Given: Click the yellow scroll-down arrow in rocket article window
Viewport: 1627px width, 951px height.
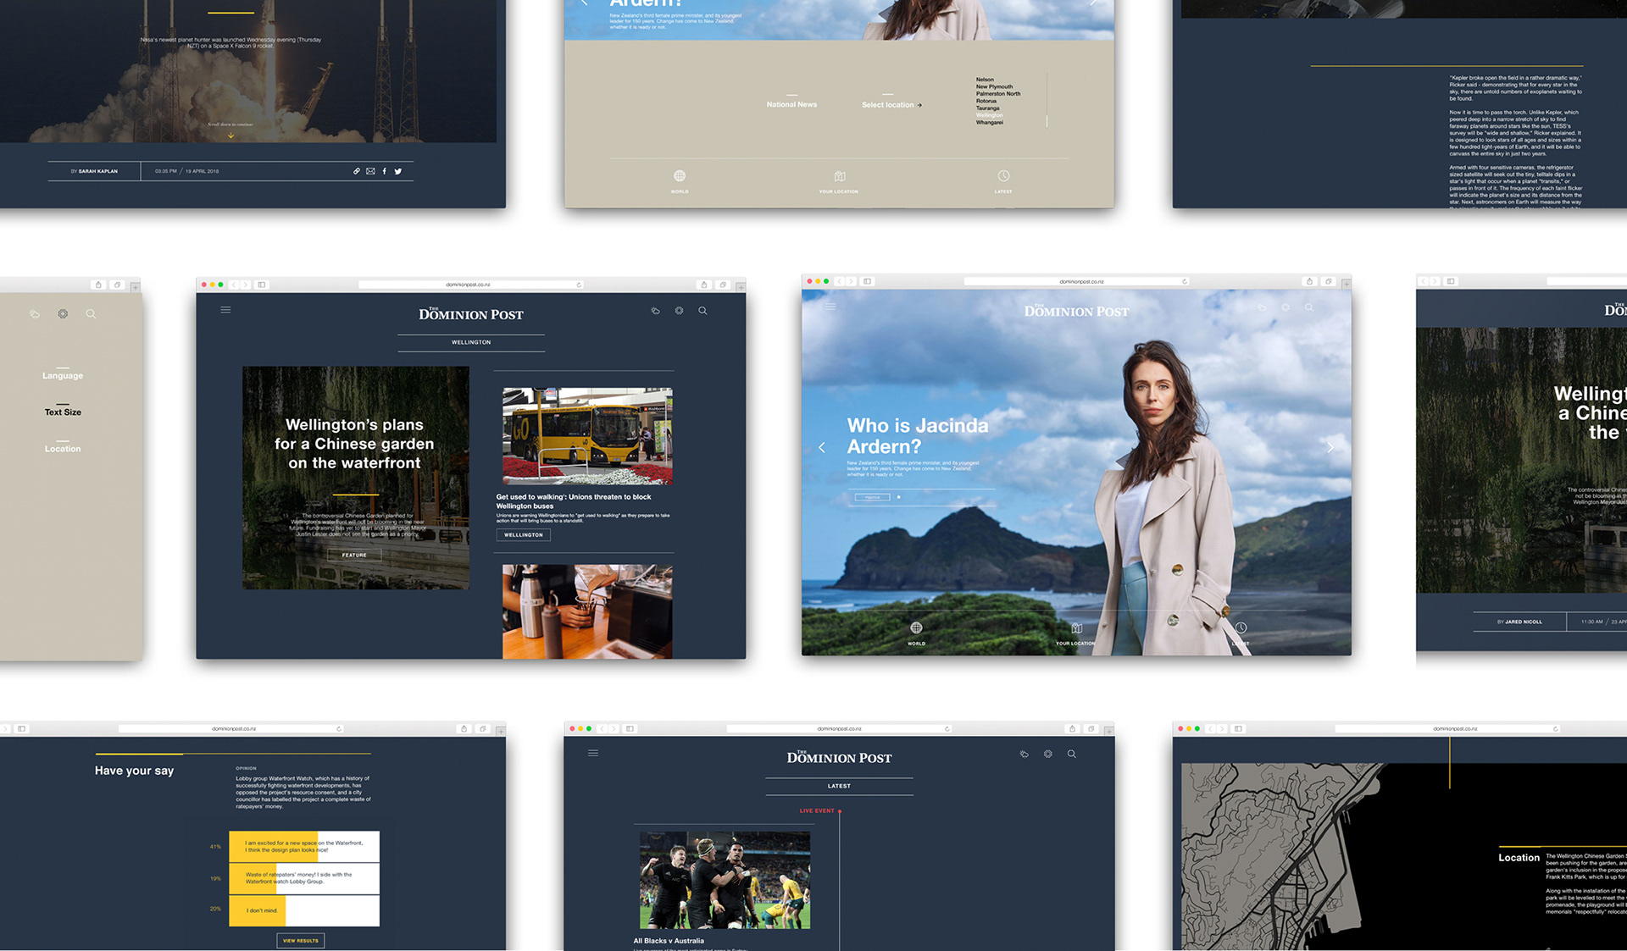Looking at the screenshot, I should (230, 135).
